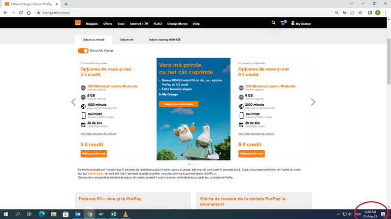The width and height of the screenshot is (391, 219).
Task: Open YOXO menu item
Action: pos(157,24)
